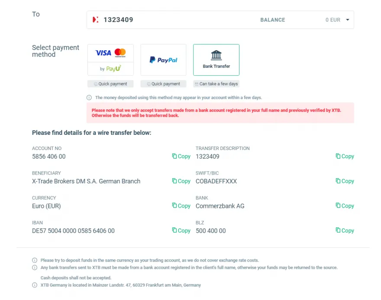The image size is (381, 300).
Task: Select the Bank Transfer payment option
Action: [x=216, y=59]
